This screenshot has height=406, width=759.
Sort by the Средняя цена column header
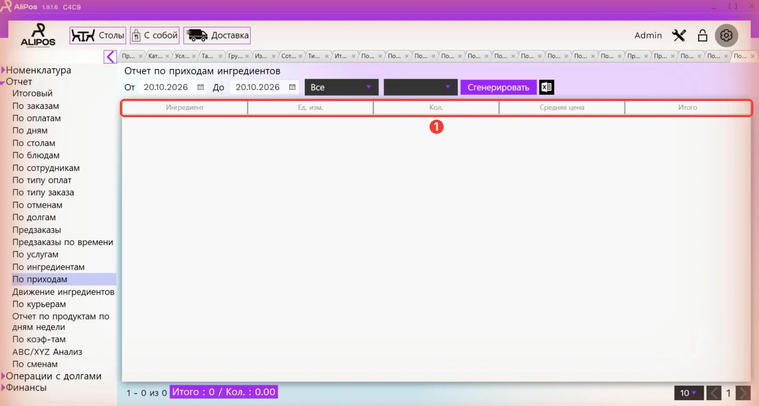(562, 108)
